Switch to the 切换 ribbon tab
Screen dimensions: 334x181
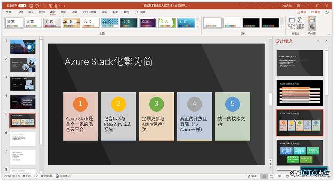click(64, 13)
